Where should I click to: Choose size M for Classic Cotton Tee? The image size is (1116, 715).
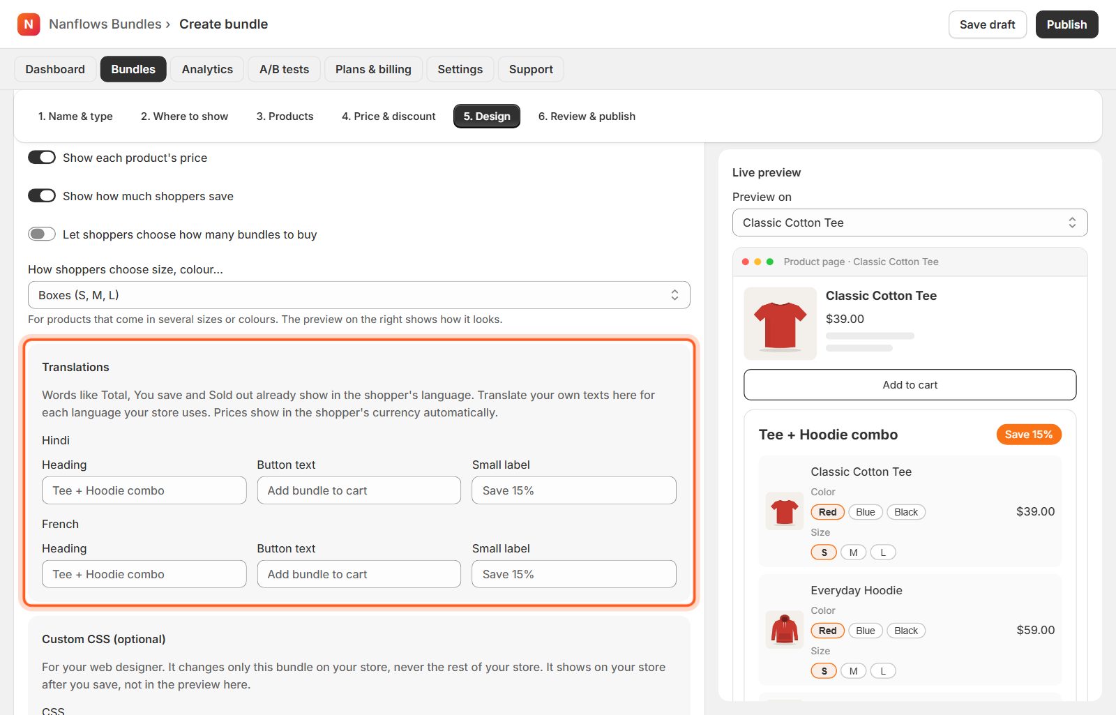pyautogui.click(x=853, y=552)
